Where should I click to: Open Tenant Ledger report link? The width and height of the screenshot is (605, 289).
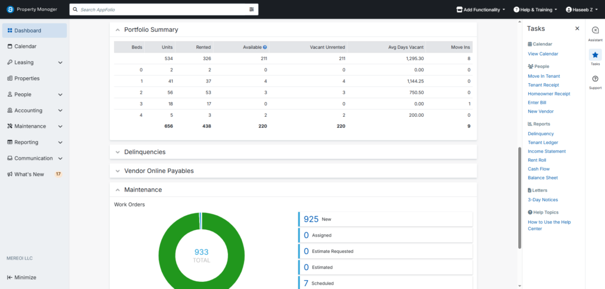point(543,143)
